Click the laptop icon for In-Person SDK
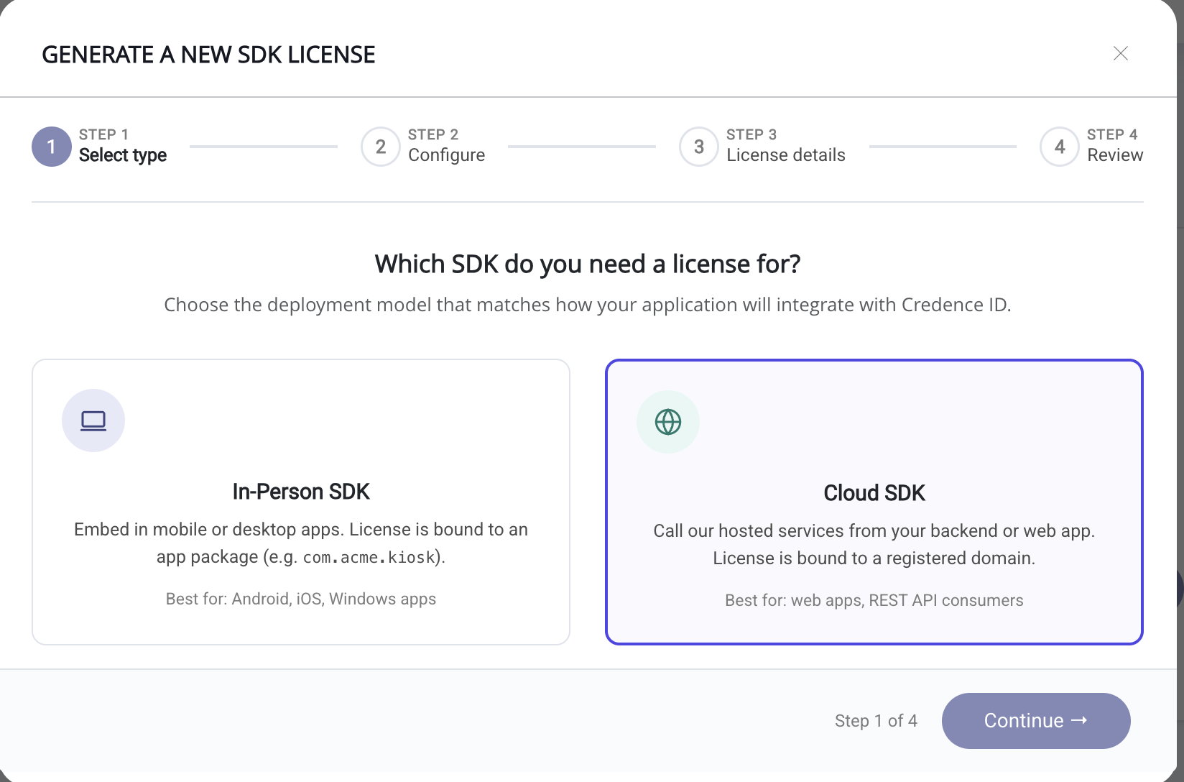The width and height of the screenshot is (1184, 782). pyautogui.click(x=93, y=420)
